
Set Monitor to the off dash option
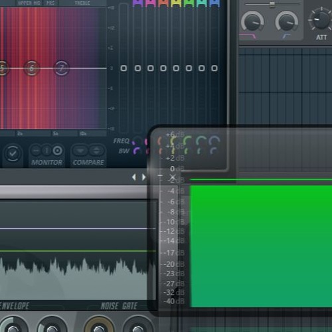35,151
